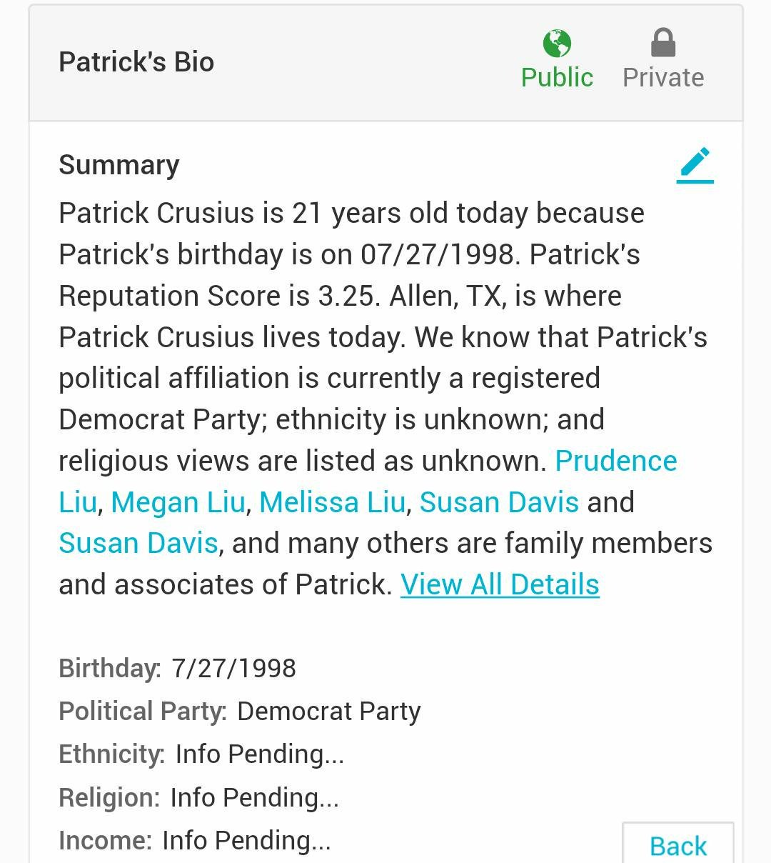Open the View All Details link
Screen dimensions: 771x863
pos(500,584)
